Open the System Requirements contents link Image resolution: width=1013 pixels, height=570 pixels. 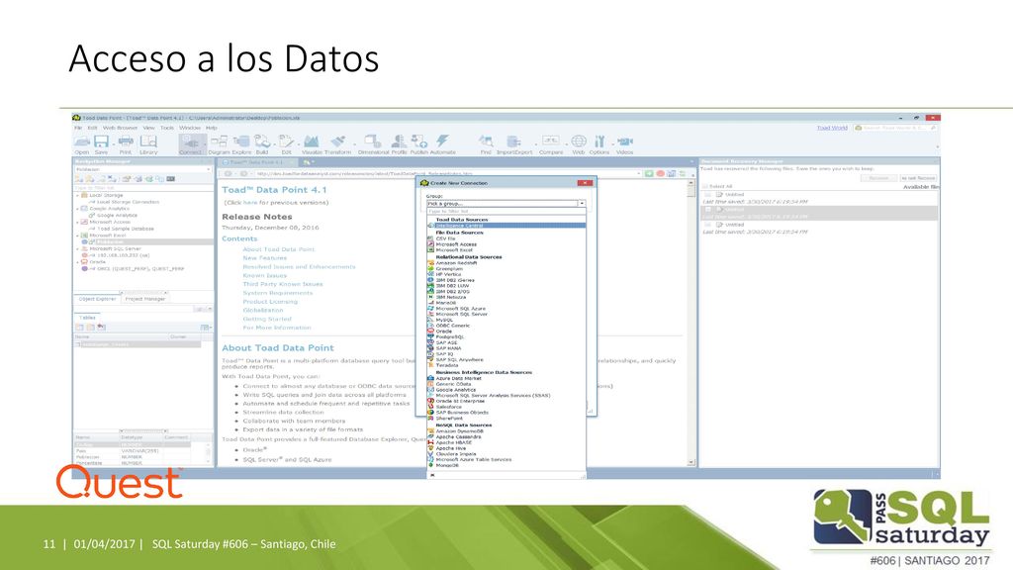[277, 293]
